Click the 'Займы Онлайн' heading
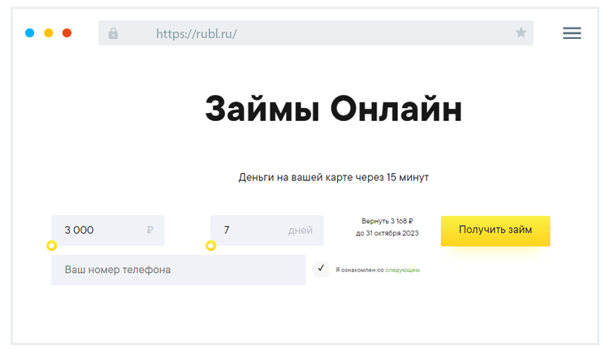The image size is (610, 355). [333, 110]
